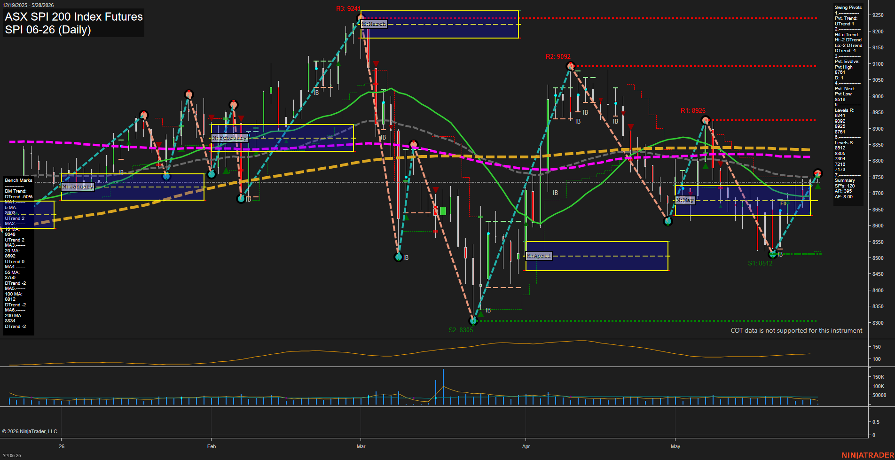
Task: Select the swing low pivot marker at S2
Action: [473, 320]
